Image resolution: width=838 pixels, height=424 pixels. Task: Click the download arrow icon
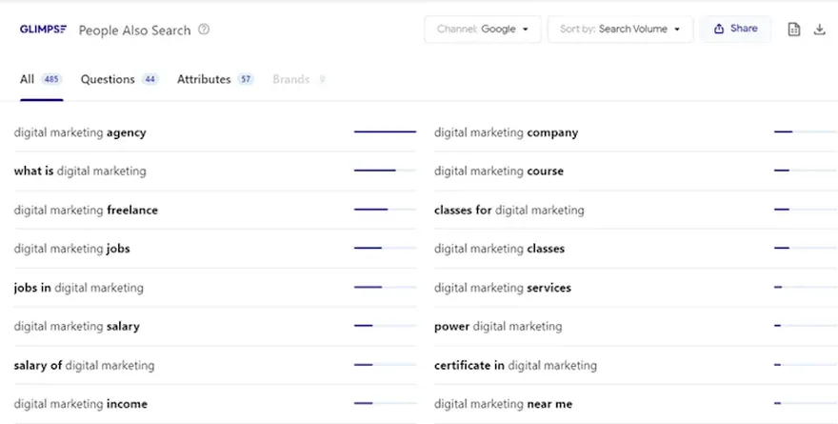(819, 30)
